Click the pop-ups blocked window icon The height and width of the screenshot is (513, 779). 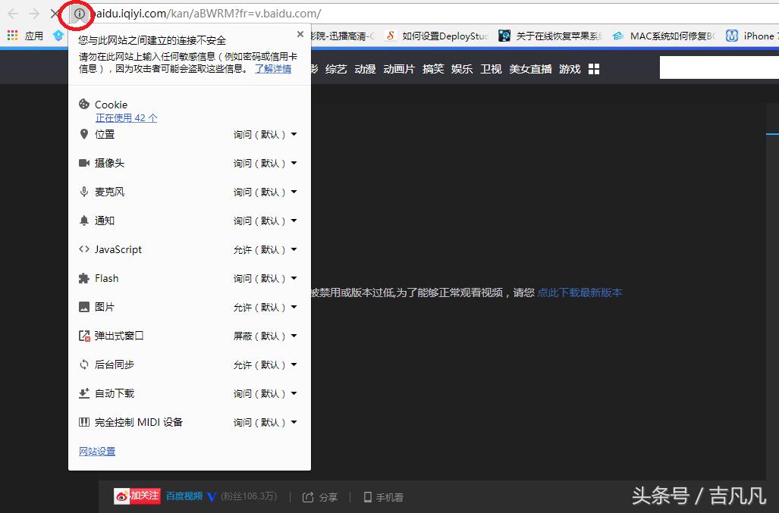pos(84,336)
